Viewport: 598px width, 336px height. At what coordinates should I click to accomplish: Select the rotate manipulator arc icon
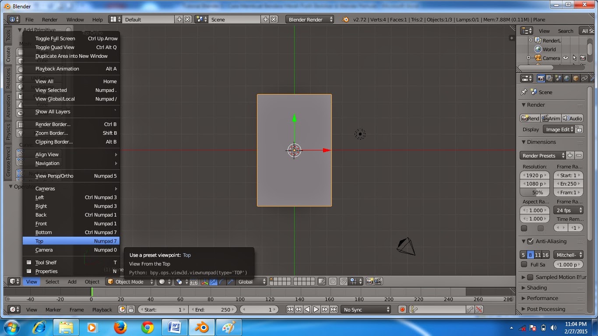click(222, 282)
